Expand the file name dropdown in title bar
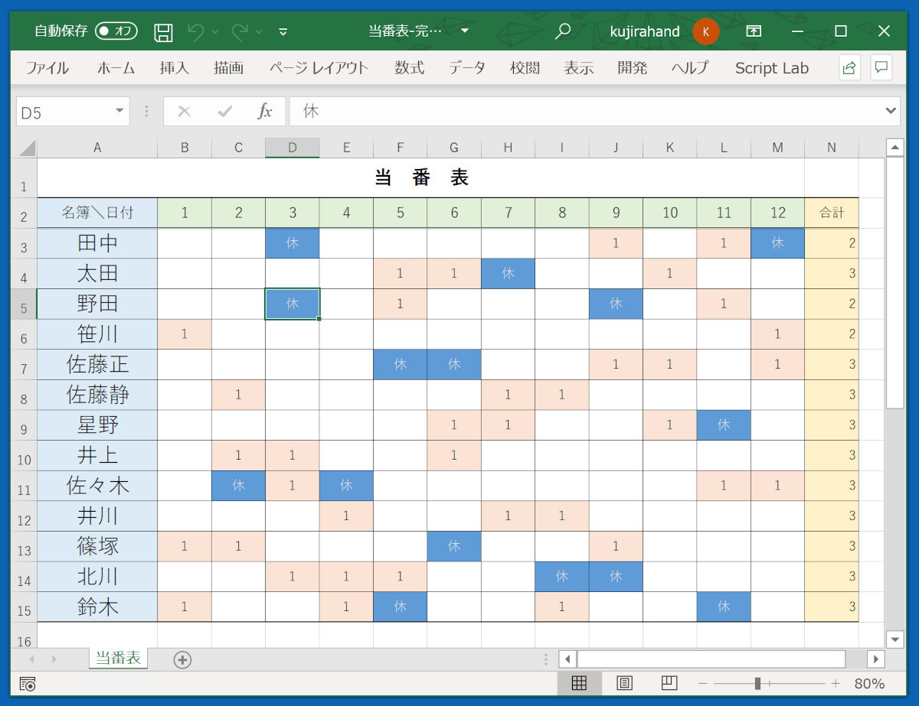This screenshot has width=919, height=706. (x=465, y=31)
